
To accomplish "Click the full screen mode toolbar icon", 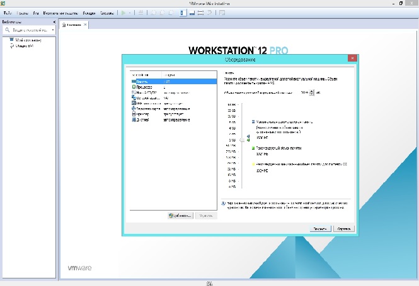I will coord(200,13).
